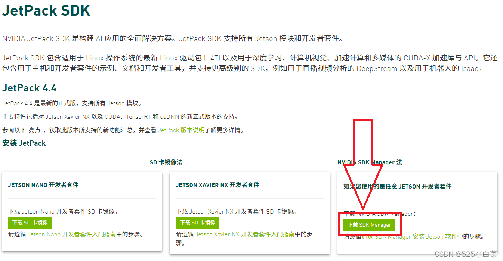503x261 pixels.
Task: Click the SD 卡镜像法 column label
Action: [x=166, y=162]
